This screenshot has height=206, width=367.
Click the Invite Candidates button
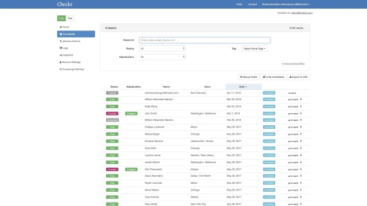pos(274,77)
